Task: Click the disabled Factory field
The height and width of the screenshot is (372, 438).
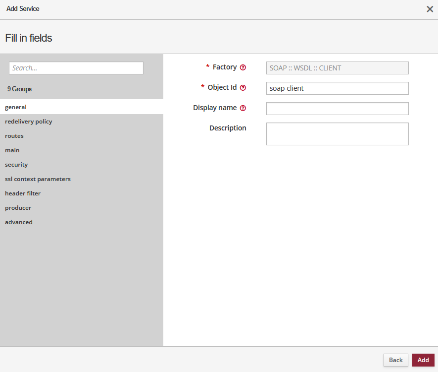Action: point(337,68)
